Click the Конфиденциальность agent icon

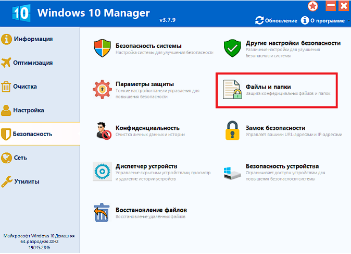coord(104,131)
